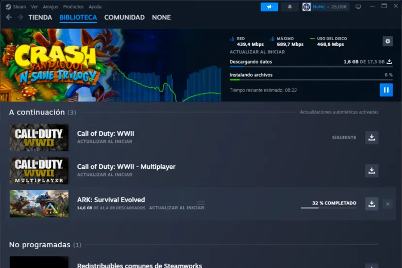Click ACTUALIZAR AL INICIAR under network stats
This screenshot has height=268, width=402.
click(257, 52)
